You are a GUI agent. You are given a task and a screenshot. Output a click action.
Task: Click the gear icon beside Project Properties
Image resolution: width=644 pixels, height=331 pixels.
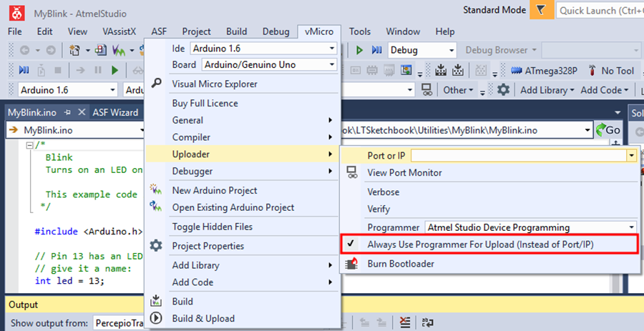[156, 246]
